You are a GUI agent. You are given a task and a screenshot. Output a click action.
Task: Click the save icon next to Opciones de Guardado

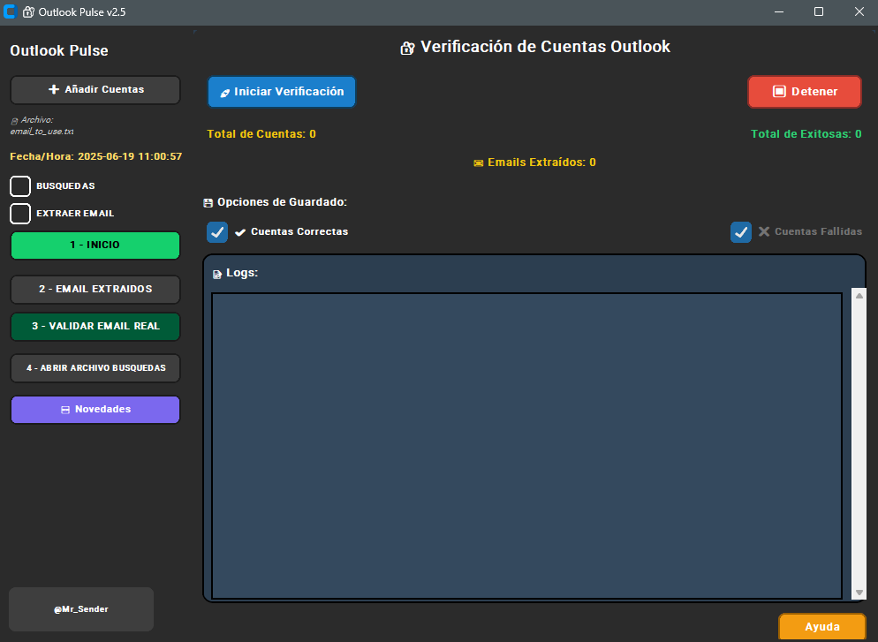pos(207,202)
